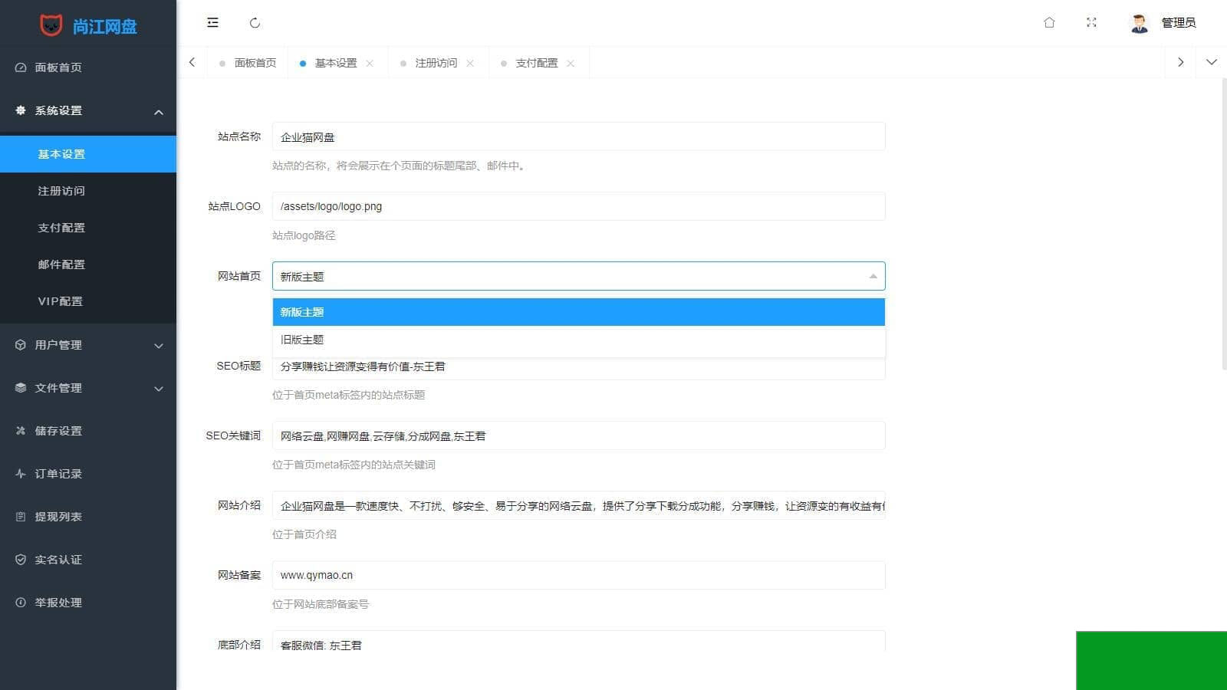Image resolution: width=1227 pixels, height=690 pixels.
Task: Click the pulse icon beside 订单记录
Action: (x=21, y=474)
